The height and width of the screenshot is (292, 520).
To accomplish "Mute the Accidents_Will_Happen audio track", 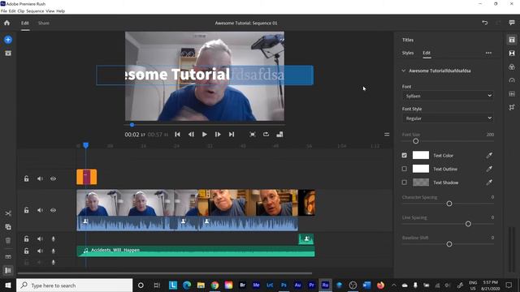I will 40,251.
